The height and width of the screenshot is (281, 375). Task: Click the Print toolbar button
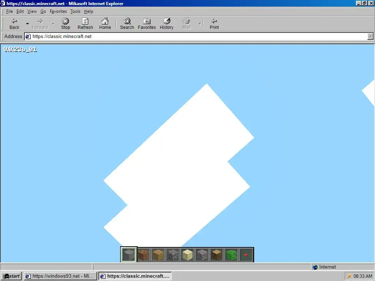point(214,24)
